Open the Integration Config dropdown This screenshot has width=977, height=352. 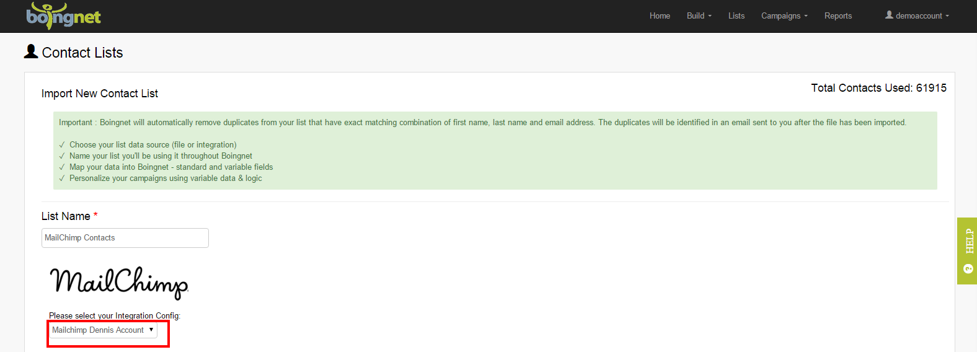(103, 330)
